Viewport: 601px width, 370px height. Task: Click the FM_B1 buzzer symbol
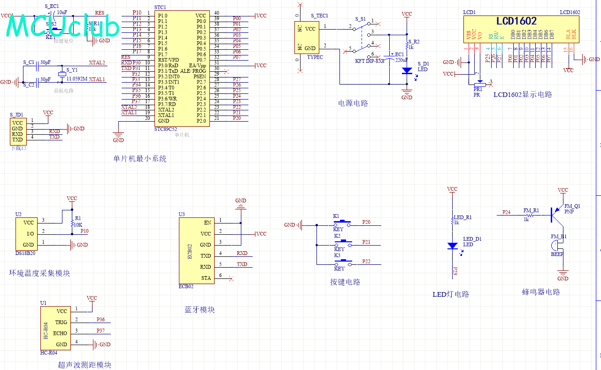click(x=557, y=246)
